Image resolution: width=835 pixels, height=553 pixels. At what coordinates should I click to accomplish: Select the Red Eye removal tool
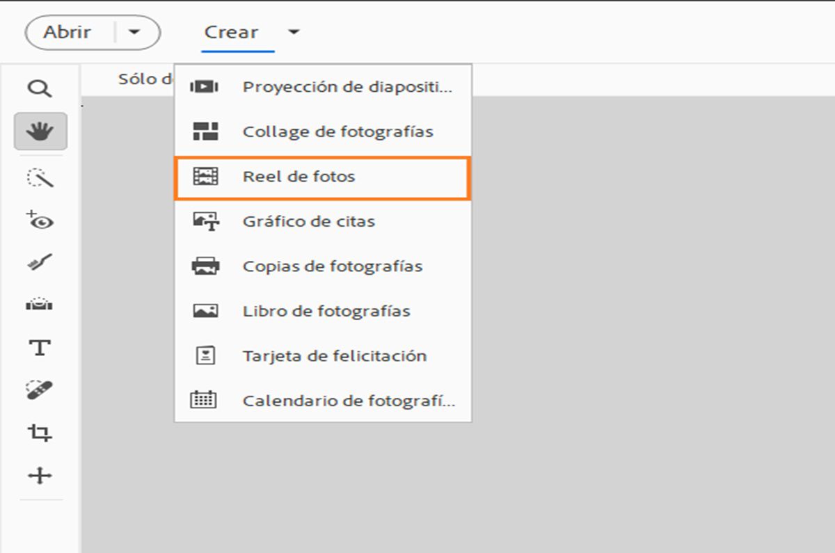40,221
